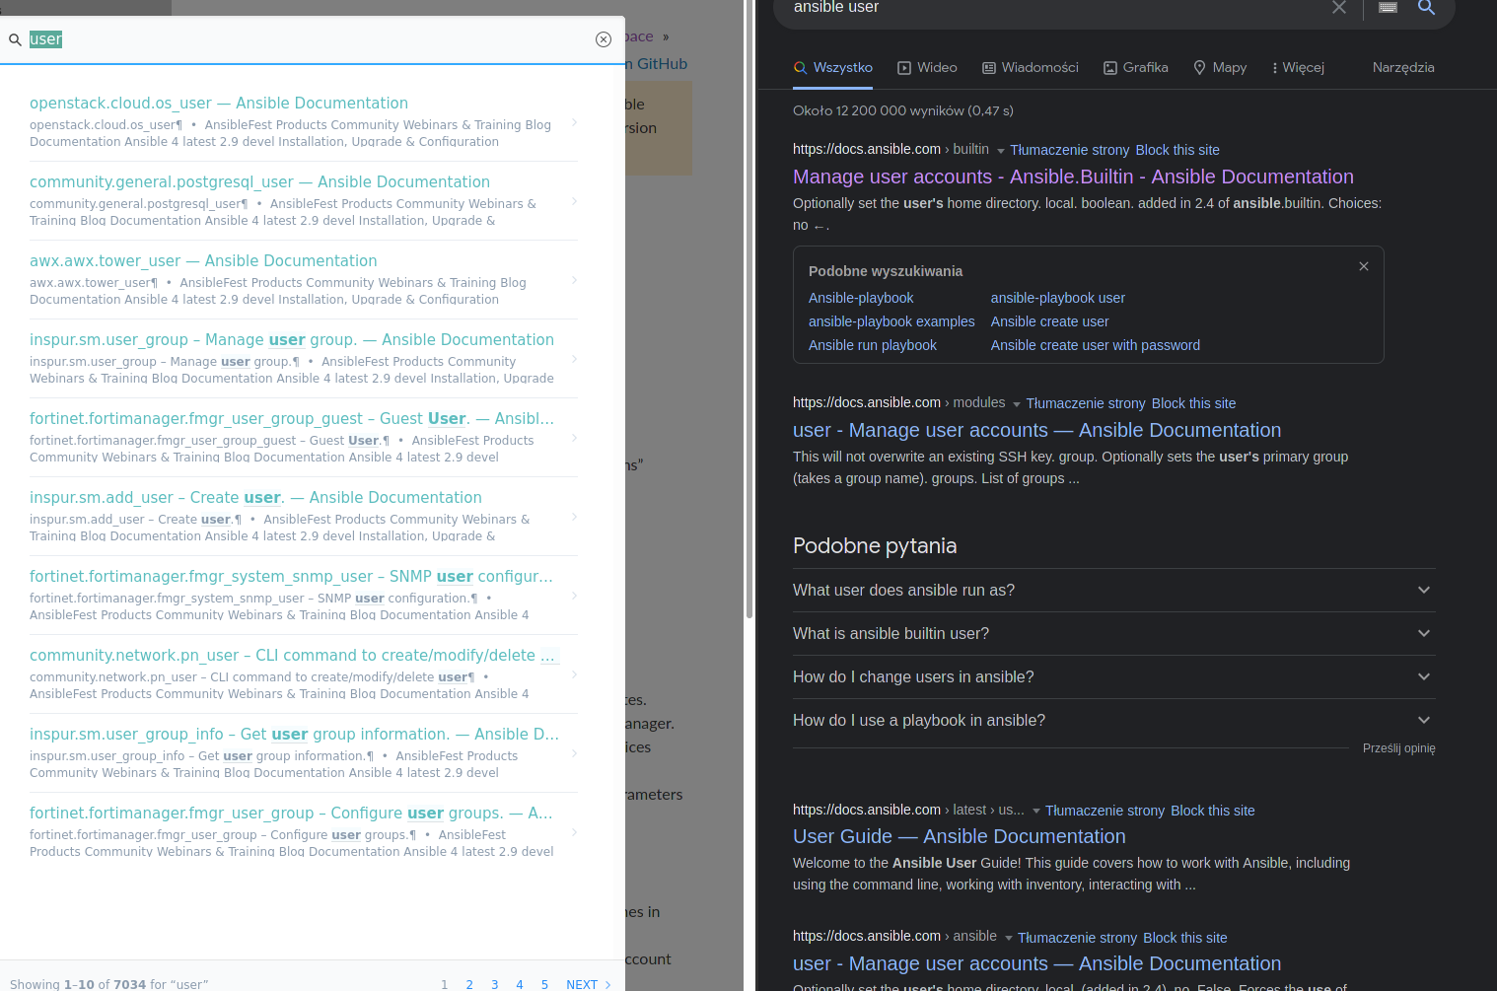Viewport: 1497px width, 991px height.
Task: Open the Wideo results tab
Action: tap(927, 68)
